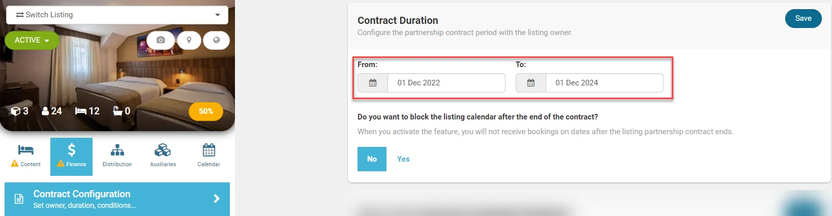Switch to the Finance tab
Image resolution: width=832 pixels, height=216 pixels.
[x=72, y=156]
